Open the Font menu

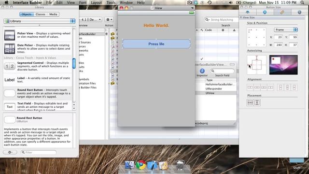pyautogui.click(x=83, y=2)
